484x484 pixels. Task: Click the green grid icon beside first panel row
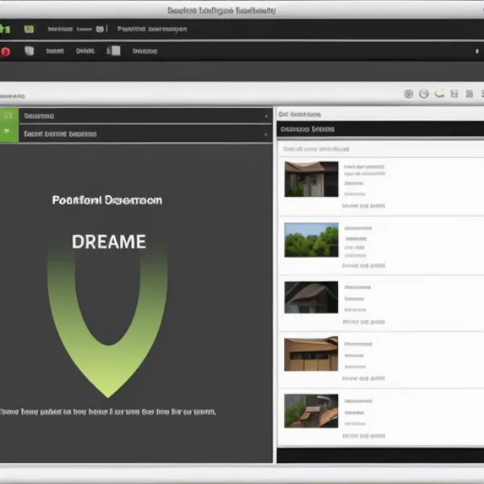pos(8,115)
